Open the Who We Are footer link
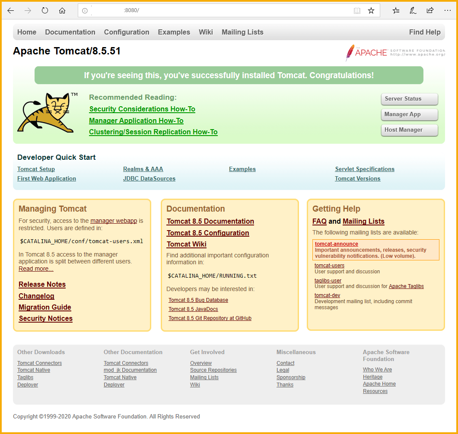 pos(377,370)
